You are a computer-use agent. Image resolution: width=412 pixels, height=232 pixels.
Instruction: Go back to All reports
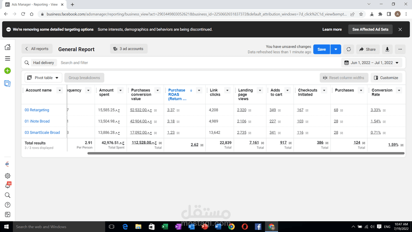click(x=37, y=49)
